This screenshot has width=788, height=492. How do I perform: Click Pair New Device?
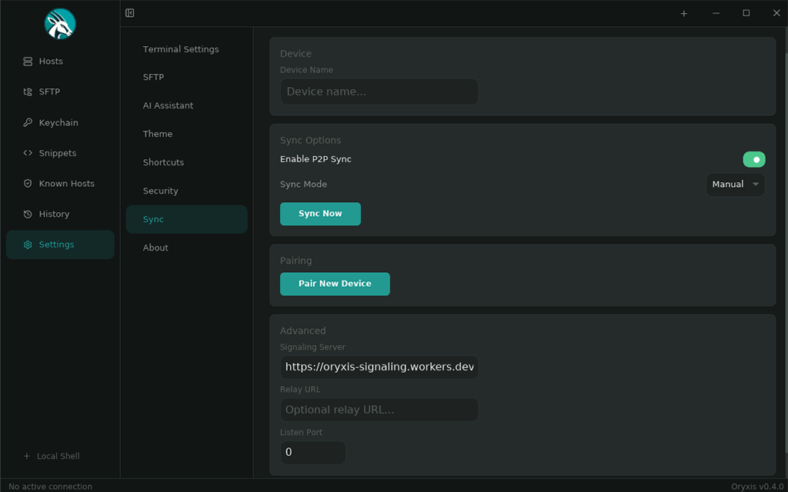pyautogui.click(x=335, y=284)
